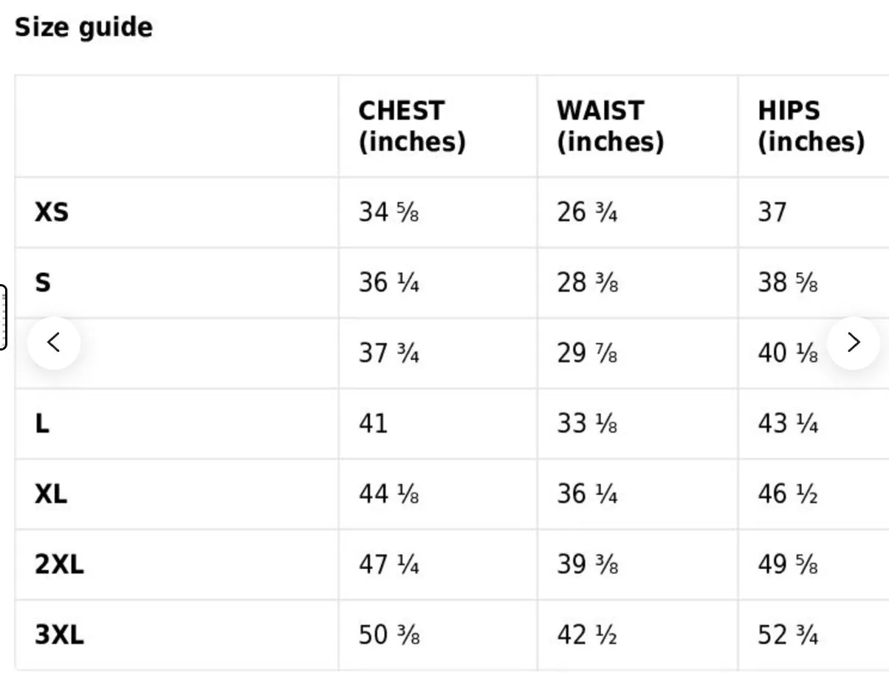
Task: Select the 3XL size row label
Action: 59,635
